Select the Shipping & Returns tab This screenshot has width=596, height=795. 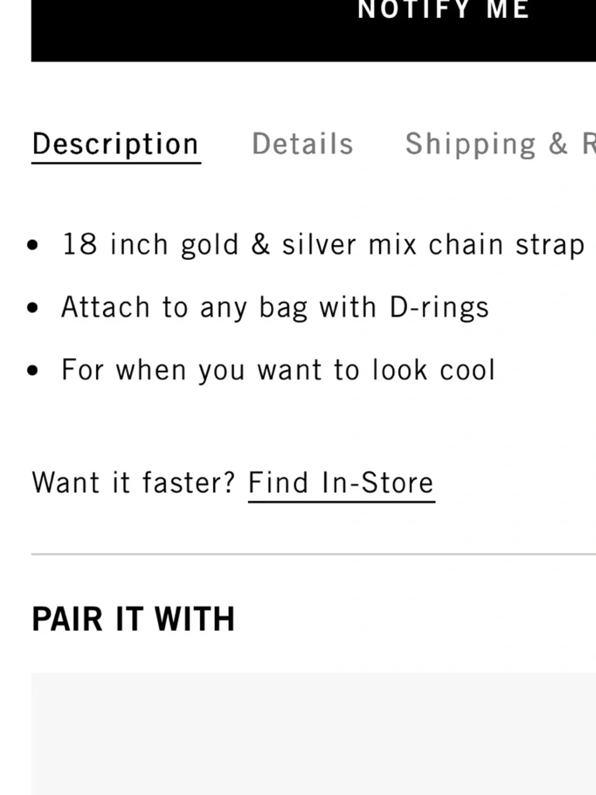499,144
